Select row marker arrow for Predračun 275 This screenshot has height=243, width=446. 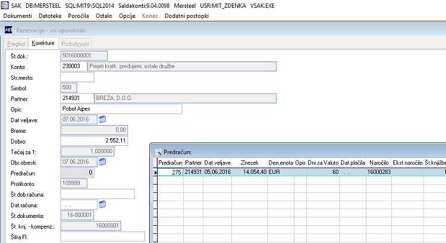(155, 172)
